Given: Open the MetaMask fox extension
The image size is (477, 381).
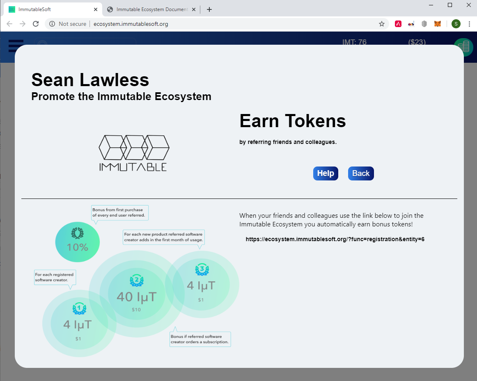Looking at the screenshot, I should point(437,24).
